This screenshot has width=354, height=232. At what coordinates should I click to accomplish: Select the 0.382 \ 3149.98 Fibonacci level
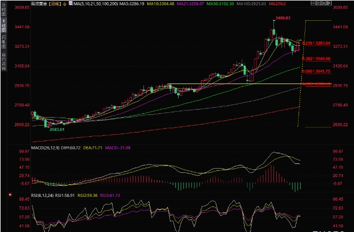coord(316,59)
